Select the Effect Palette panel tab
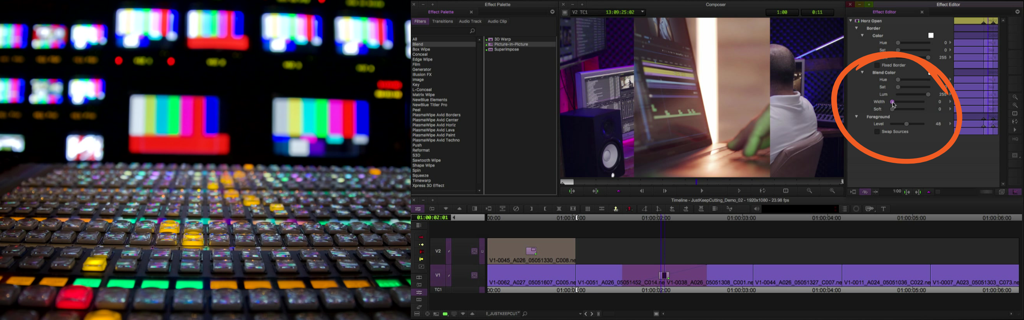1024x320 pixels. tap(441, 12)
